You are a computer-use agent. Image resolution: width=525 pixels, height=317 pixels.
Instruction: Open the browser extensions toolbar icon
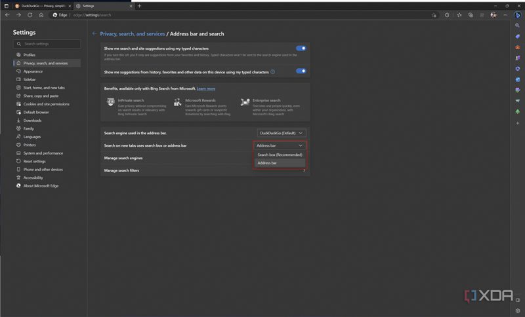click(x=447, y=15)
